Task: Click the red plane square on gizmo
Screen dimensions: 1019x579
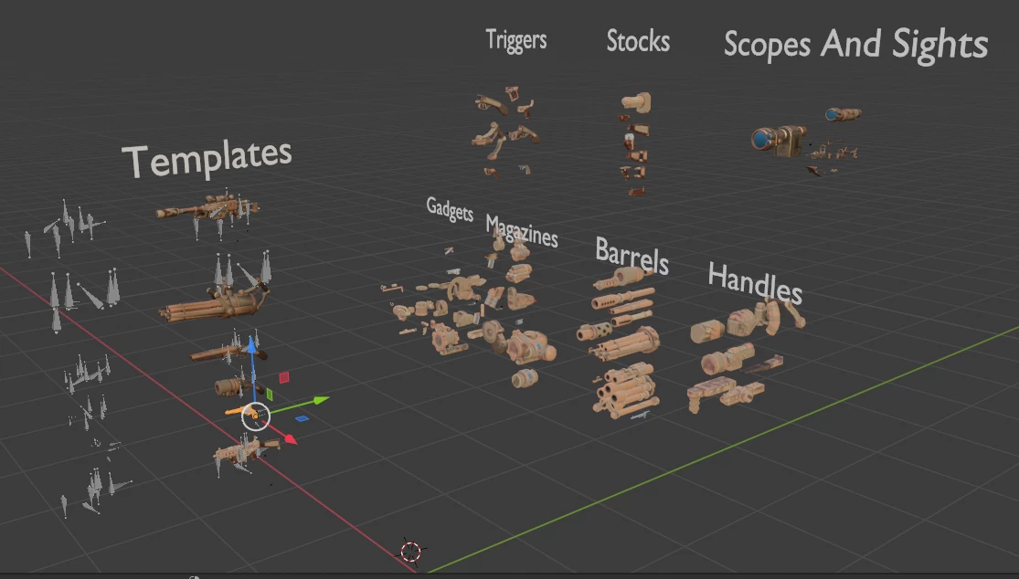Action: [x=283, y=377]
